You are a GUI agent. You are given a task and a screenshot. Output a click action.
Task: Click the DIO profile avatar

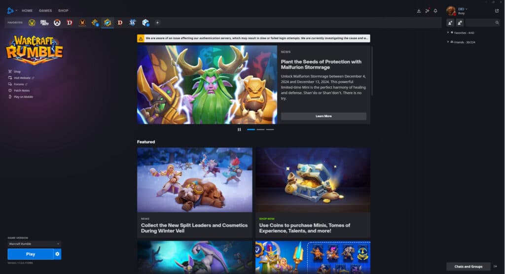tap(451, 11)
